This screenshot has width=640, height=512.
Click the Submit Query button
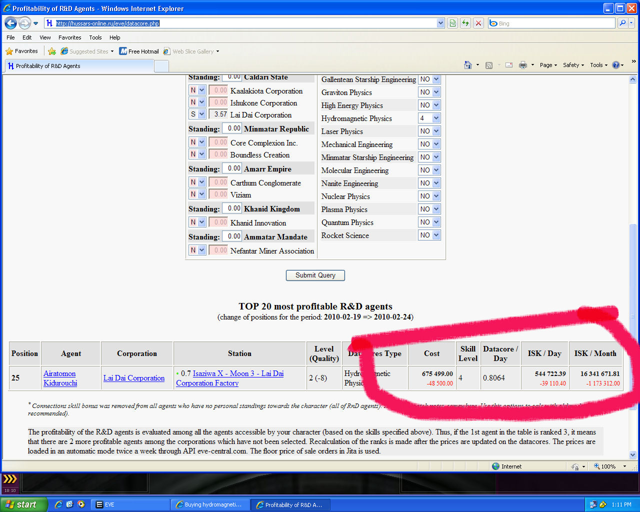315,275
